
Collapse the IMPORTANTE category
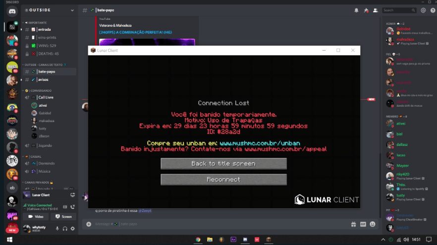pos(36,23)
